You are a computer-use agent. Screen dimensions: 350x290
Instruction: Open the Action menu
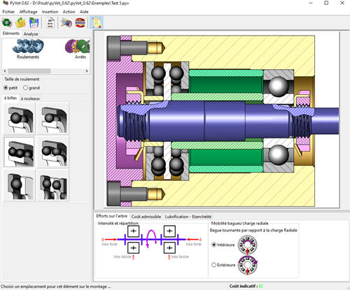click(x=69, y=12)
